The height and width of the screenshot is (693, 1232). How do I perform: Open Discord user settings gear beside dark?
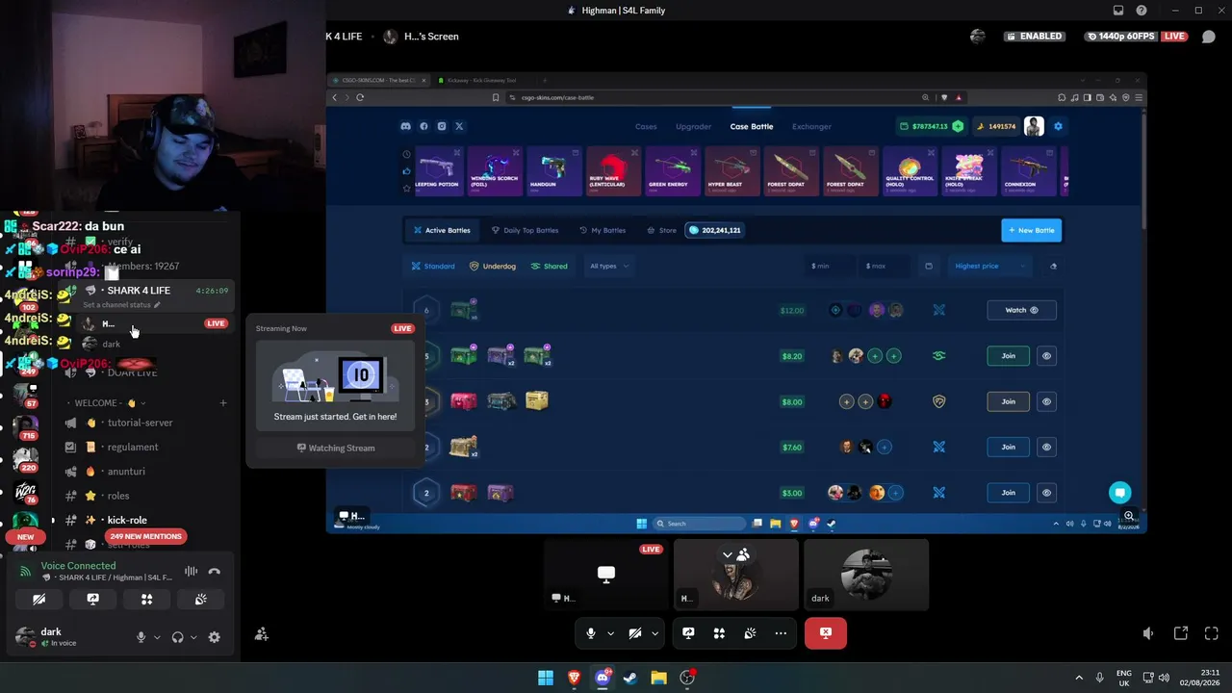click(214, 637)
